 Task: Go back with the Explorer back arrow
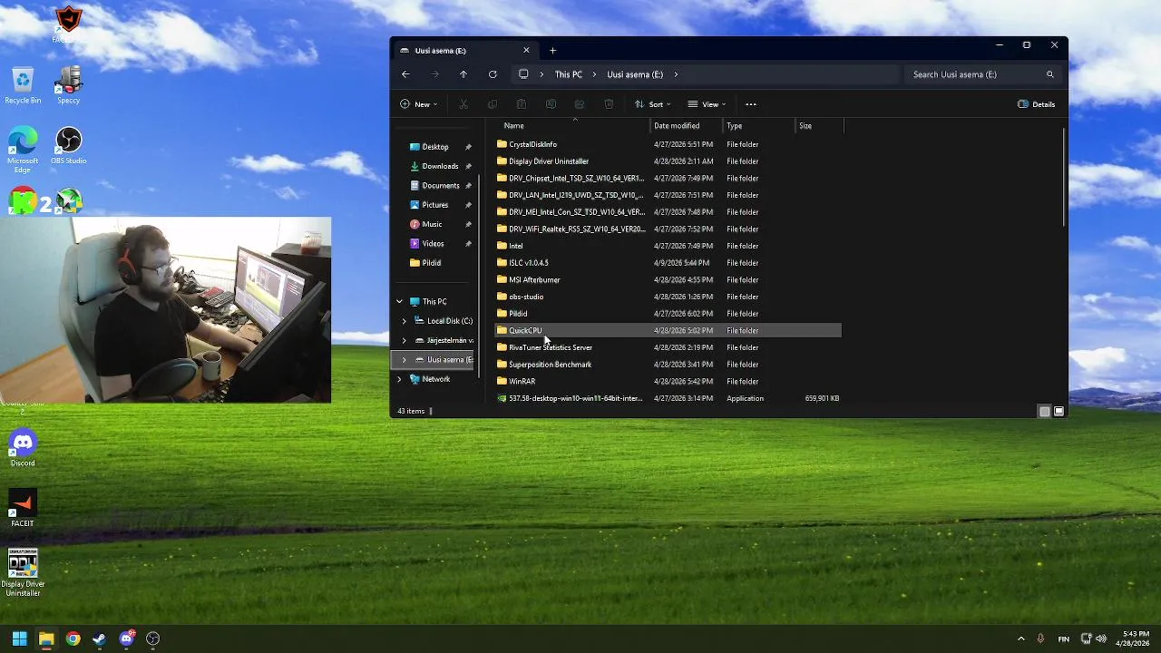click(x=405, y=74)
